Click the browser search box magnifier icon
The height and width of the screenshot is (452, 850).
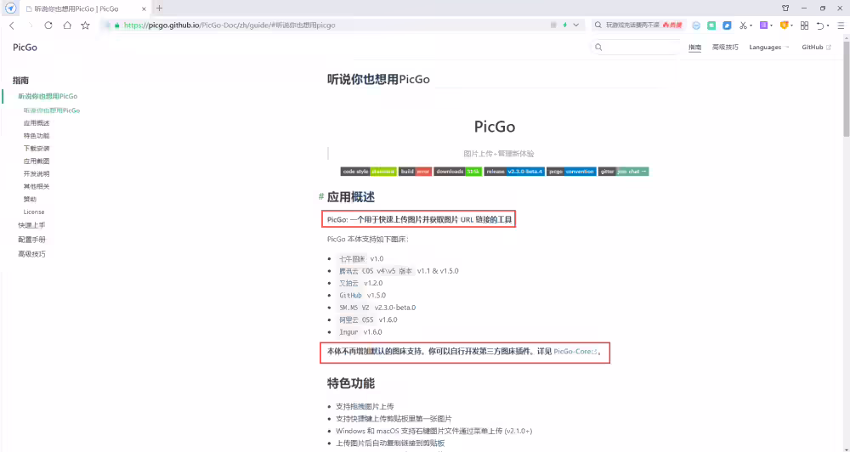point(598,25)
